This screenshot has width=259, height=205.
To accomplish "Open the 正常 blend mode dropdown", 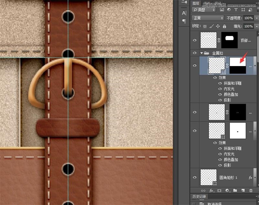I will click(x=208, y=18).
